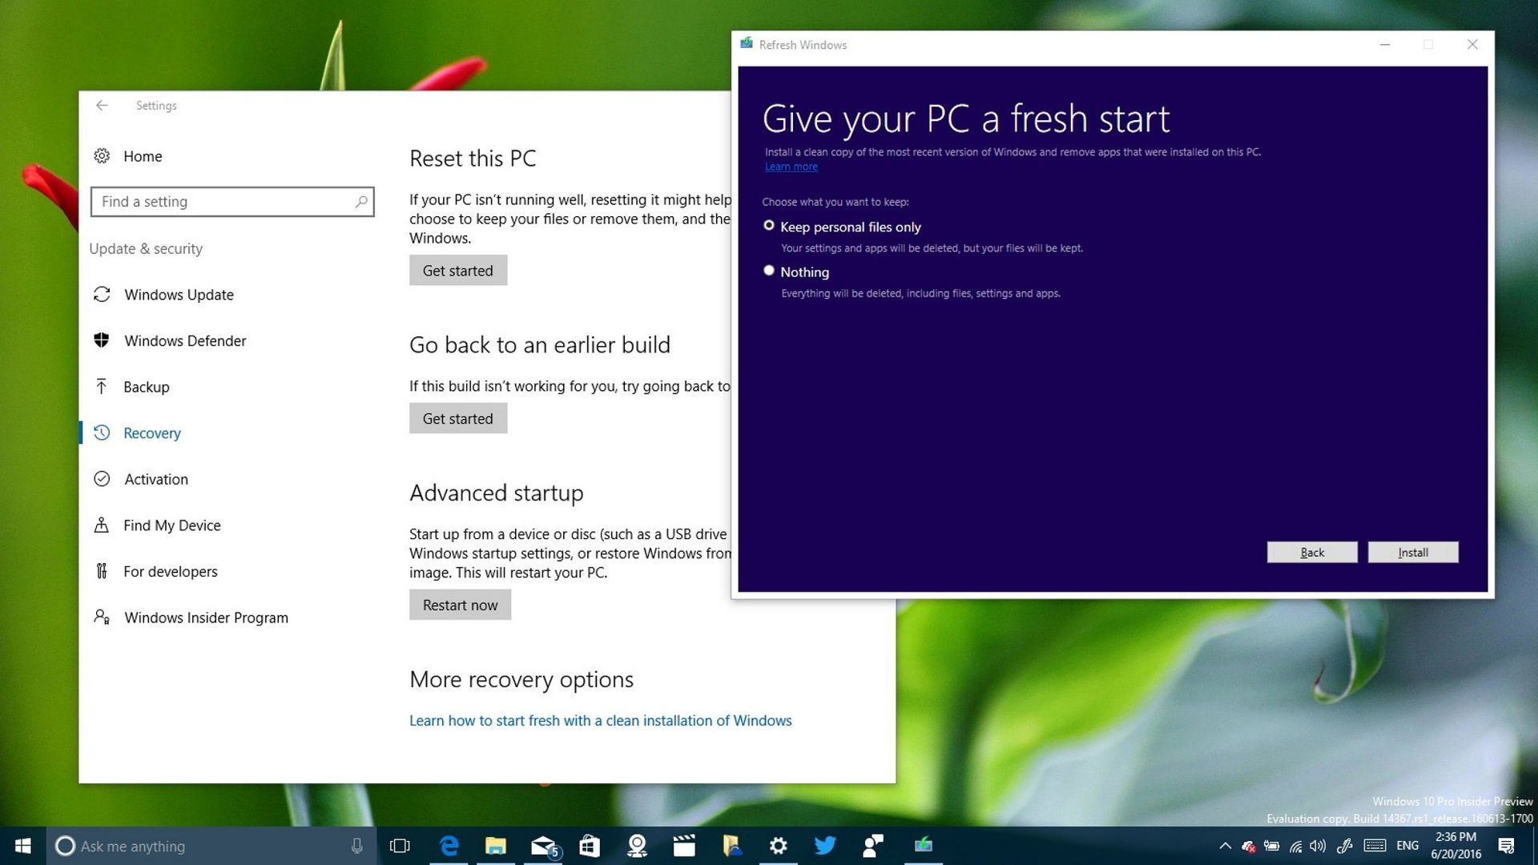Click the Find a setting search box
1538x865 pixels.
point(232,201)
